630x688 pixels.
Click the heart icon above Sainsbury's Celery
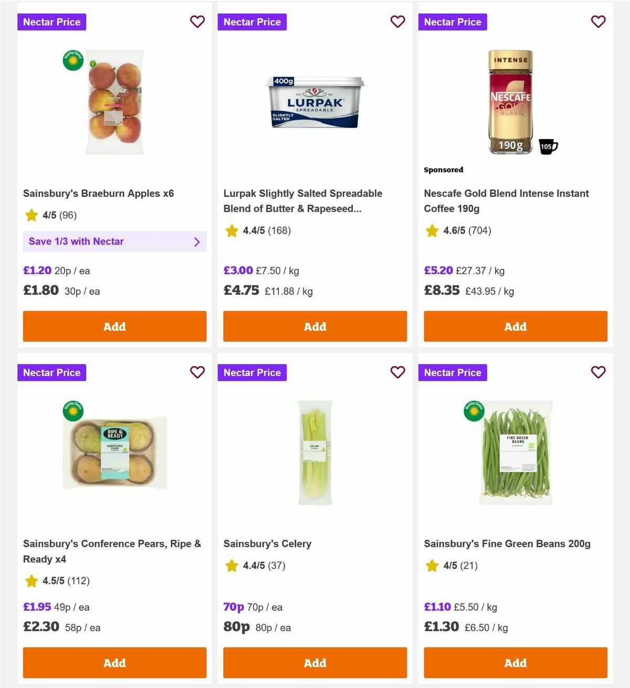[398, 372]
